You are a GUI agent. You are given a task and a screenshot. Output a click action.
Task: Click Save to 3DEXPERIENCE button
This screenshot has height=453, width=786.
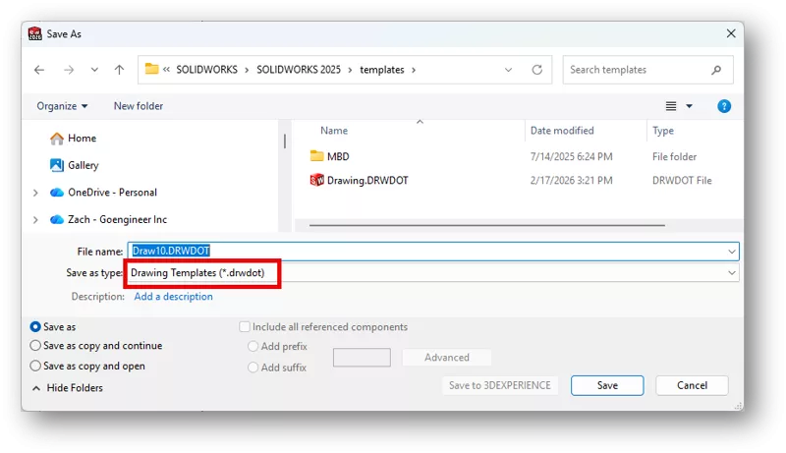[500, 385]
